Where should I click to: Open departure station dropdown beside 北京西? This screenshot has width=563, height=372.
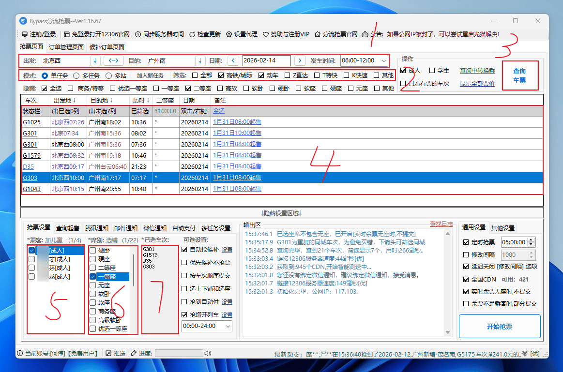96,61
